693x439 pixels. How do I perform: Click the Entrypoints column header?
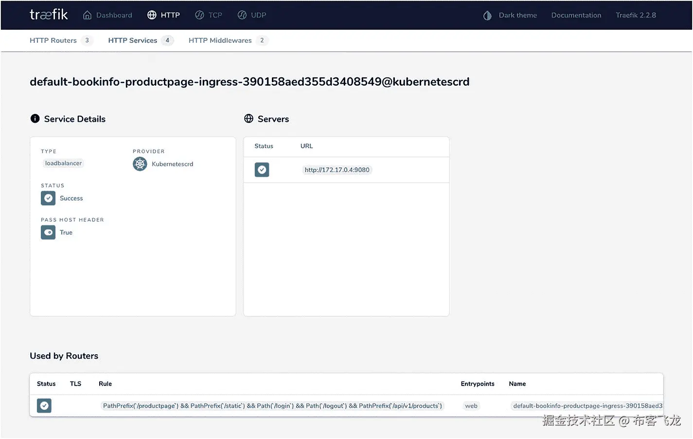478,384
